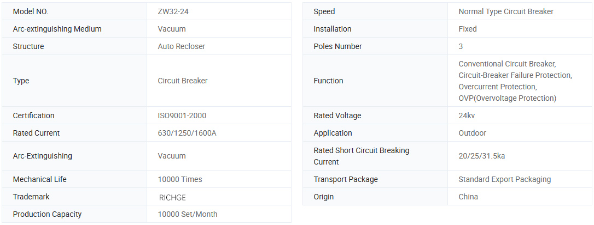Click the RICHGE trademark value
The height and width of the screenshot is (225, 594).
point(172,197)
